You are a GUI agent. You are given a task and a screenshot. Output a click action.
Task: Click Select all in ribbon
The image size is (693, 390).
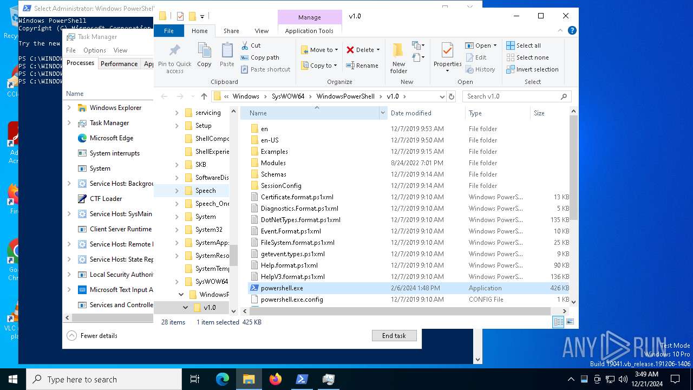524,45
